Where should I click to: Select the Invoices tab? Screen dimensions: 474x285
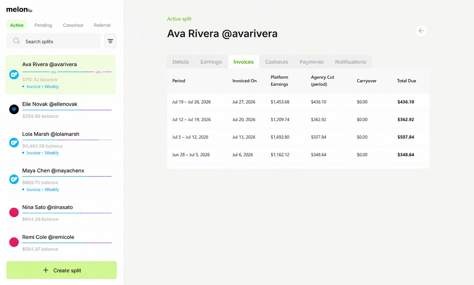[244, 62]
